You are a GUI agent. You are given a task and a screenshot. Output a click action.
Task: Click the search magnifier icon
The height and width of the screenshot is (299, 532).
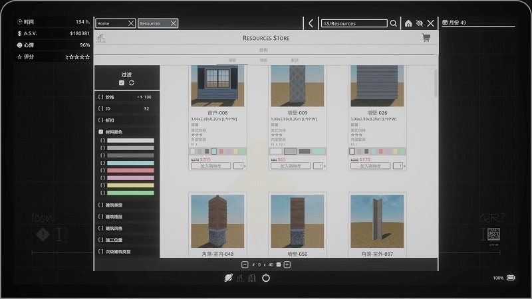click(393, 23)
